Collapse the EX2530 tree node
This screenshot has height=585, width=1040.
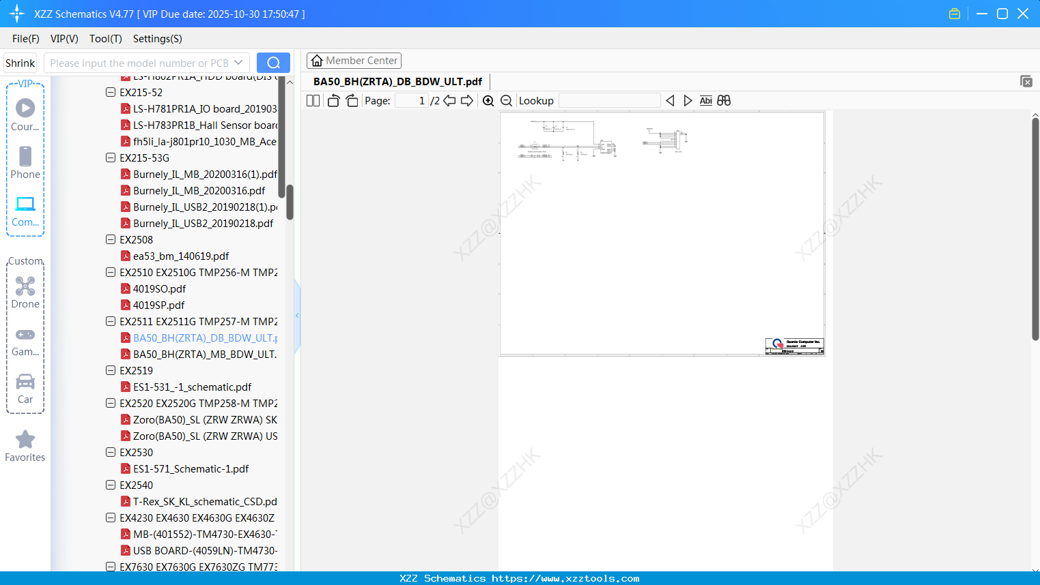point(111,452)
